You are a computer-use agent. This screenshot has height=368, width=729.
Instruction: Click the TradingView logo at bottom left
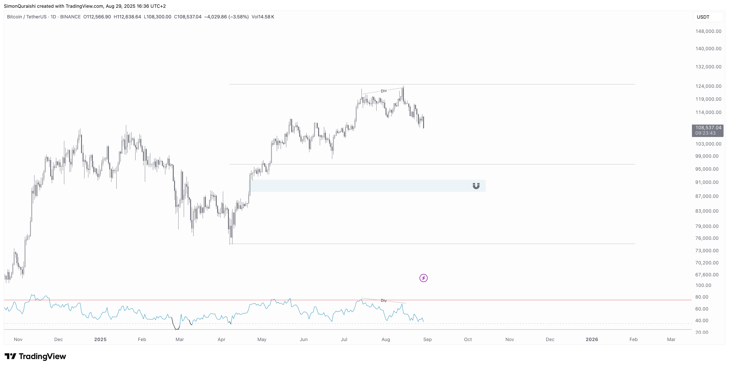point(35,356)
